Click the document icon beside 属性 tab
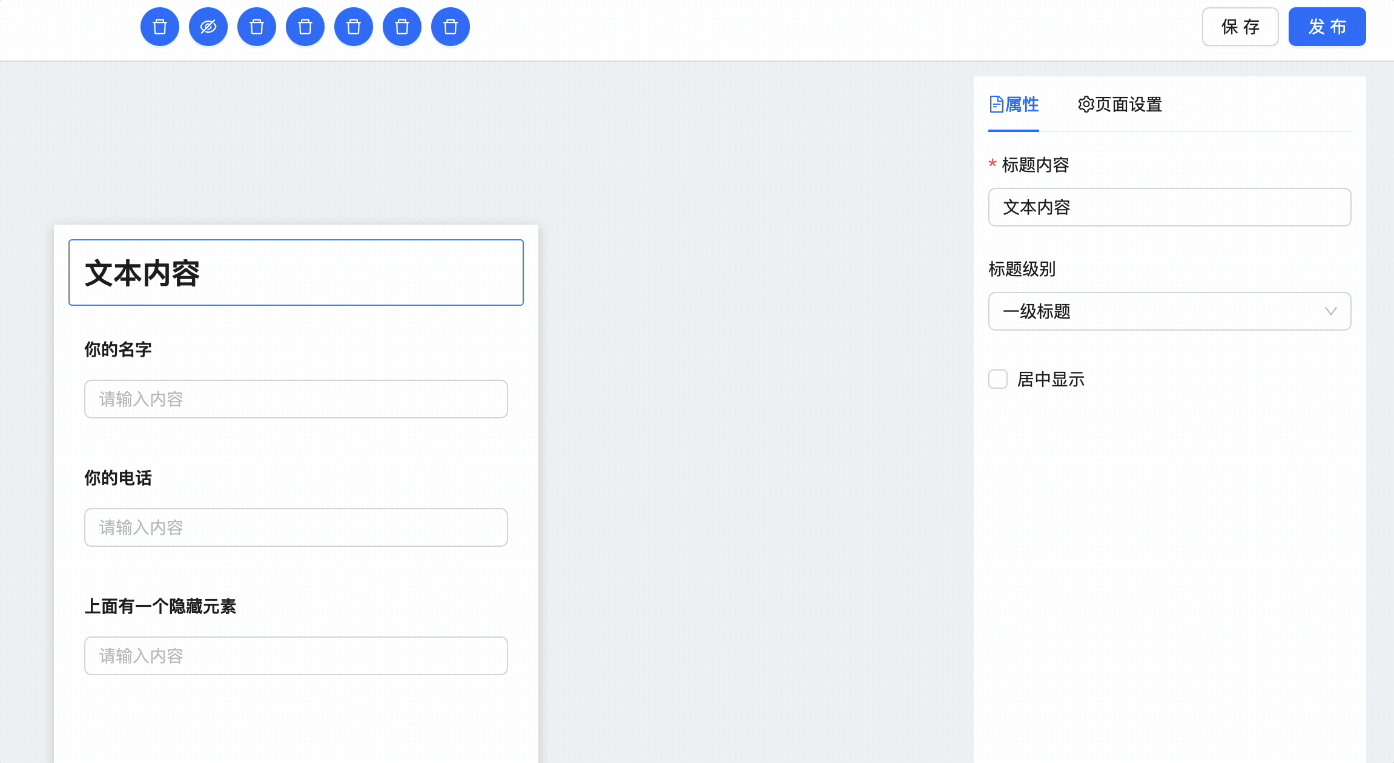This screenshot has width=1394, height=763. pyautogui.click(x=996, y=104)
